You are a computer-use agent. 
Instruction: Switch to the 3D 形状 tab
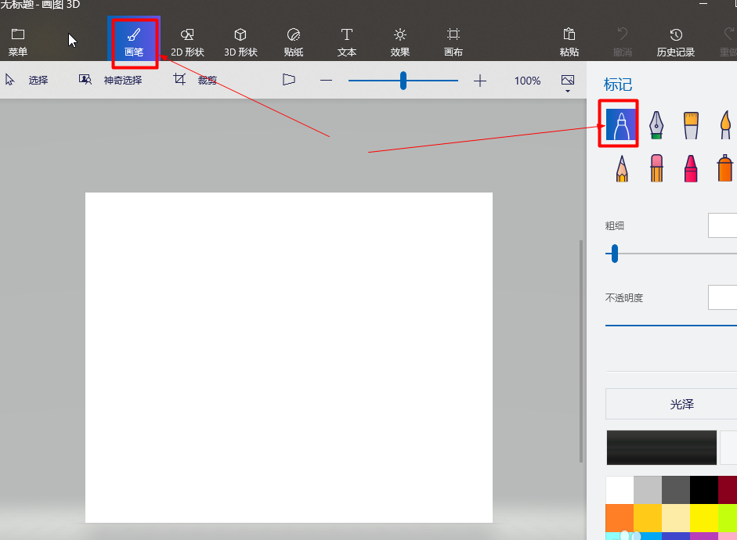pyautogui.click(x=240, y=42)
